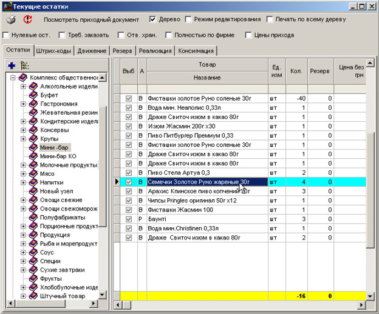Image resolution: width=379 pixels, height=314 pixels.
Task: Click the Кол. column header
Action: tap(296, 70)
